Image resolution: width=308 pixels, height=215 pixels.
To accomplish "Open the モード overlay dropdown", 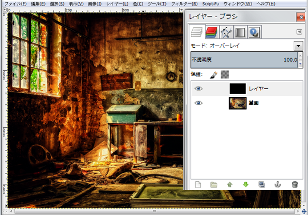I will pos(298,46).
